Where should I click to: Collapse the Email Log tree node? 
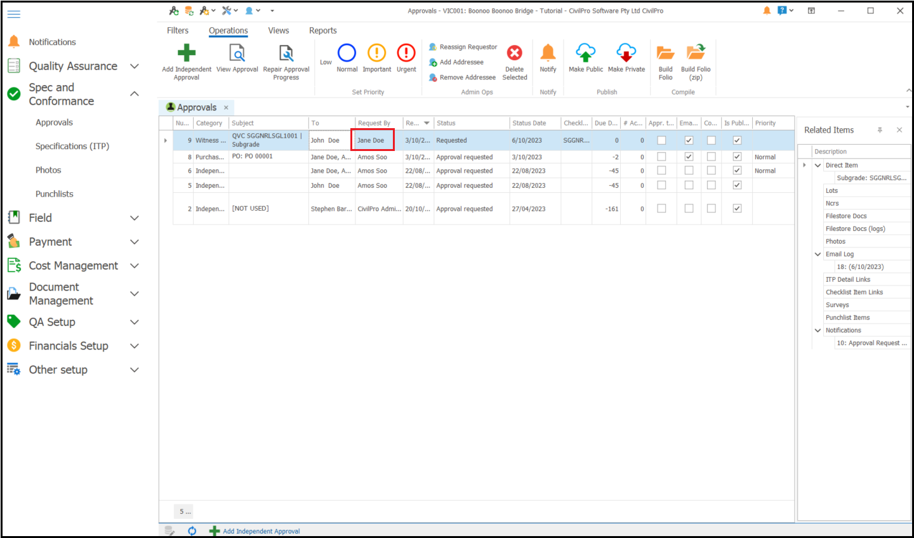tap(818, 254)
